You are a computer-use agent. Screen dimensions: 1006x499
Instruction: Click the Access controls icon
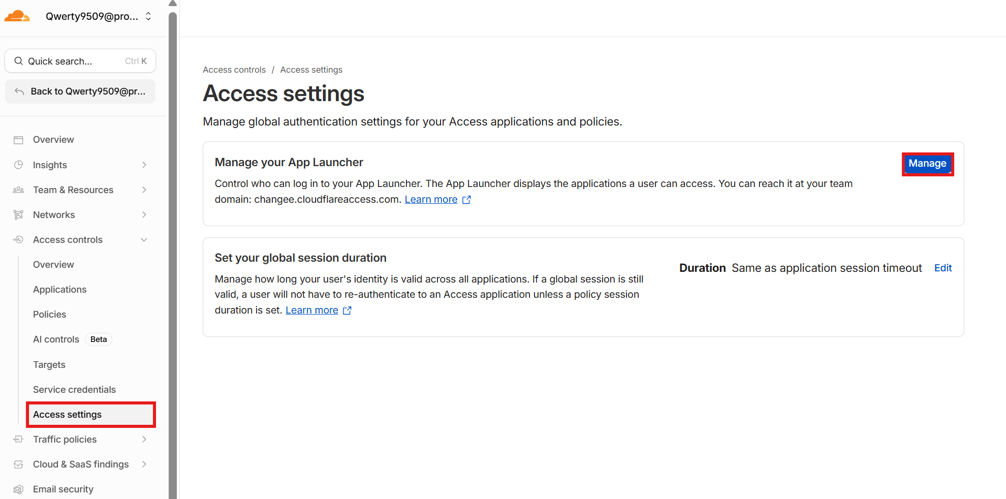(19, 239)
